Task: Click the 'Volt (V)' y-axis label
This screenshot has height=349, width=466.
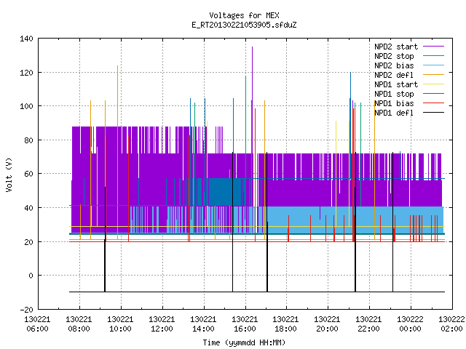Action: coord(9,174)
